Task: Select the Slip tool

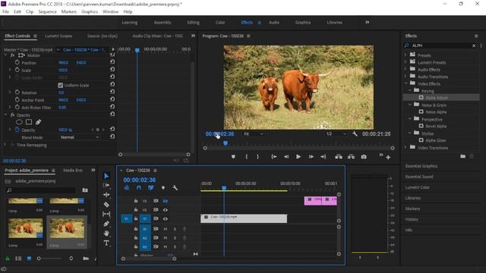Action: [106, 214]
